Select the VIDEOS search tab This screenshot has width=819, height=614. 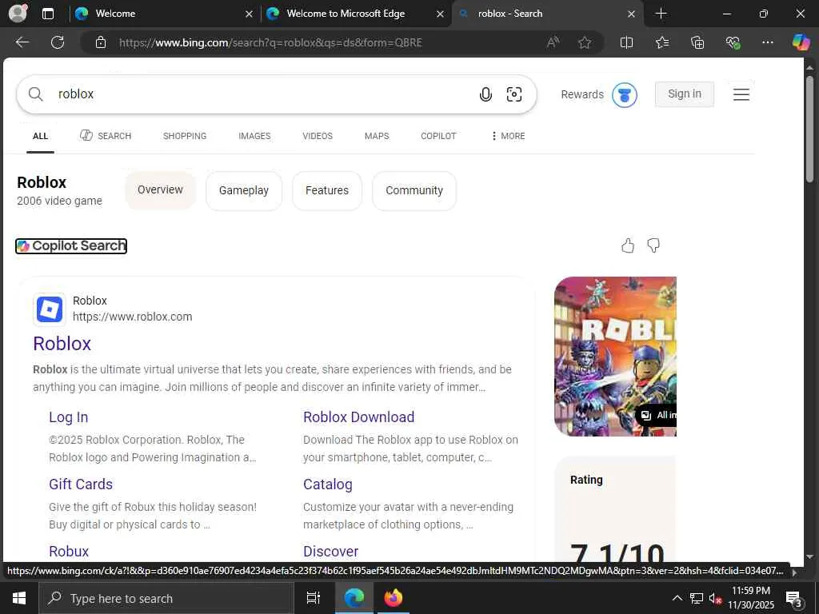pos(317,136)
